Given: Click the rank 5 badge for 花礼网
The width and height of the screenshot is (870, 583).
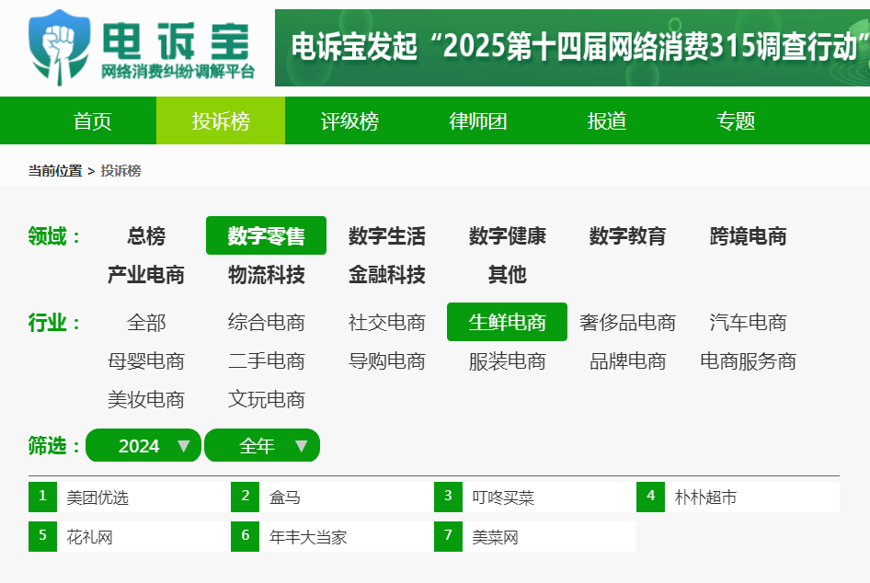Looking at the screenshot, I should (x=42, y=536).
